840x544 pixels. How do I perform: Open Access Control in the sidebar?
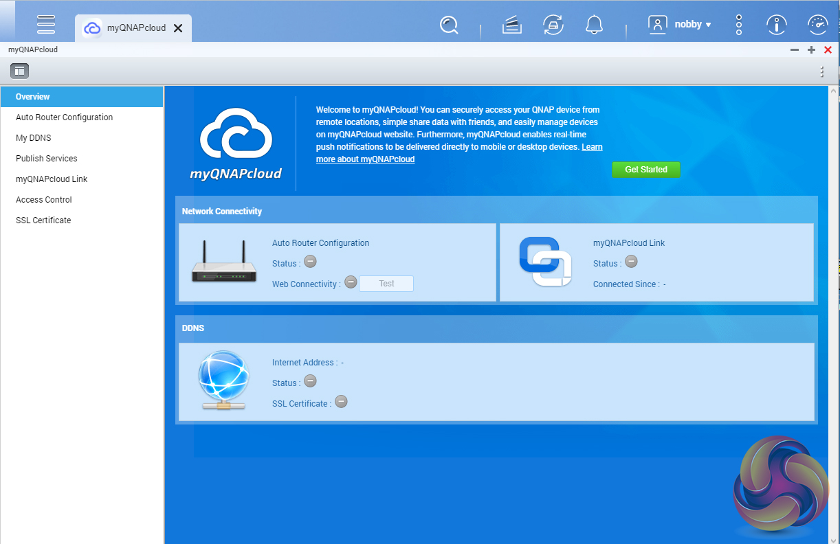82,200
